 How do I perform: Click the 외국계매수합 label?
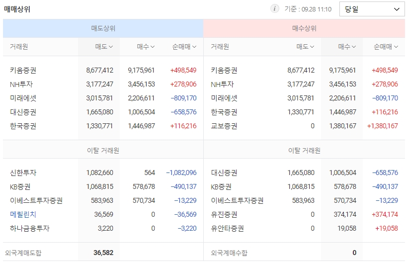229,253
